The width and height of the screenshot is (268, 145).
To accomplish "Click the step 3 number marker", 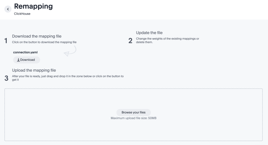I will [6, 78].
